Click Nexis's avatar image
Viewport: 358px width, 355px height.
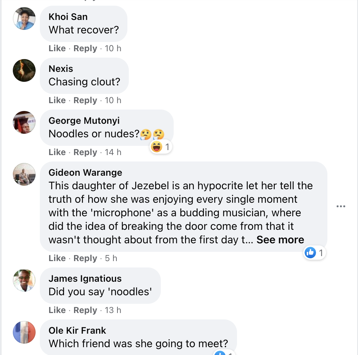pyautogui.click(x=24, y=70)
